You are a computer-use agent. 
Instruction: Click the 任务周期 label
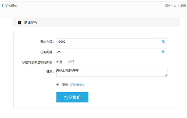[47, 52]
